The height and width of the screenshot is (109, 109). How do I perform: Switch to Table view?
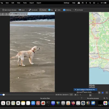click(58, 10)
